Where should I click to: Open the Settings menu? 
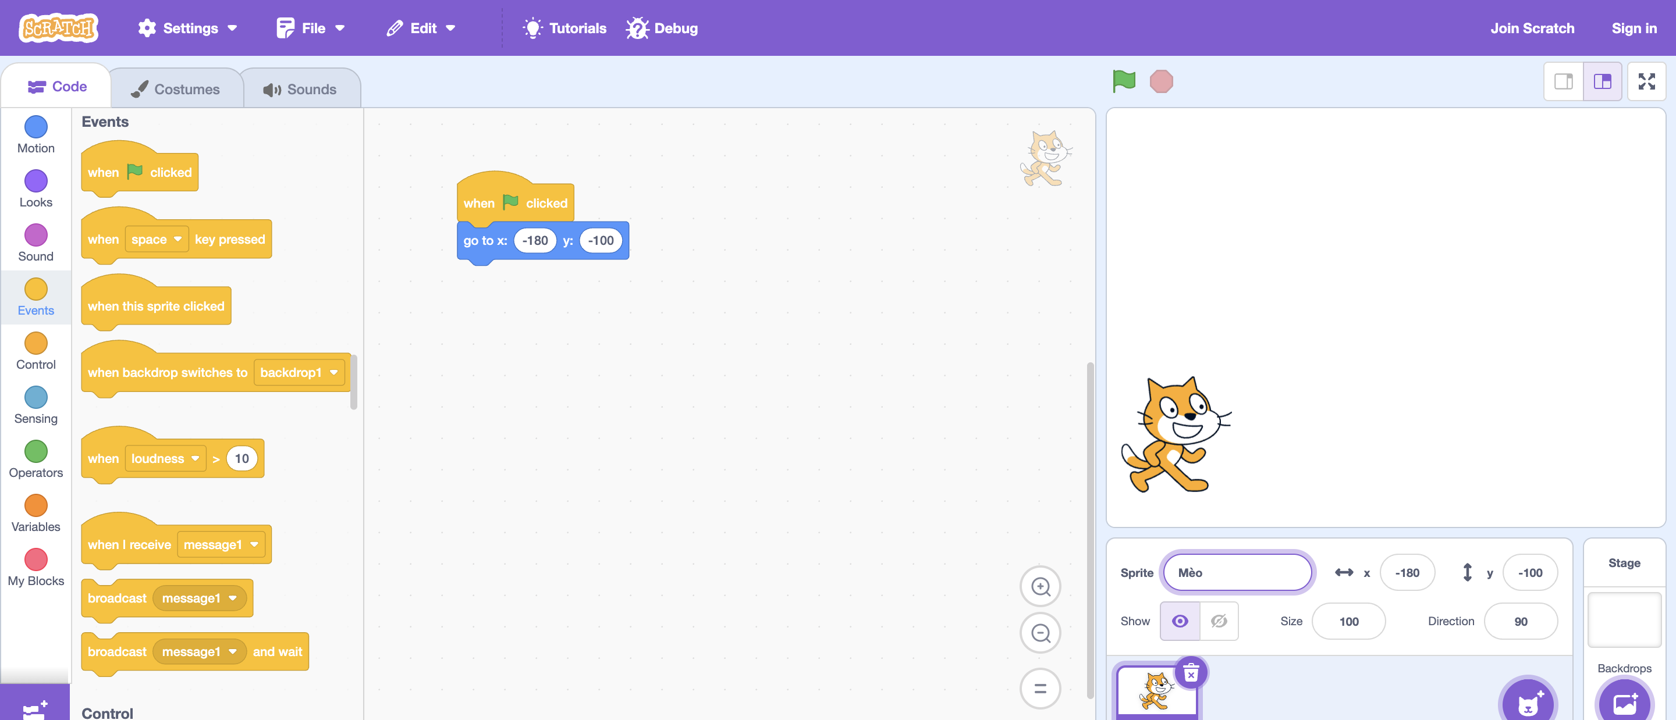pos(188,28)
